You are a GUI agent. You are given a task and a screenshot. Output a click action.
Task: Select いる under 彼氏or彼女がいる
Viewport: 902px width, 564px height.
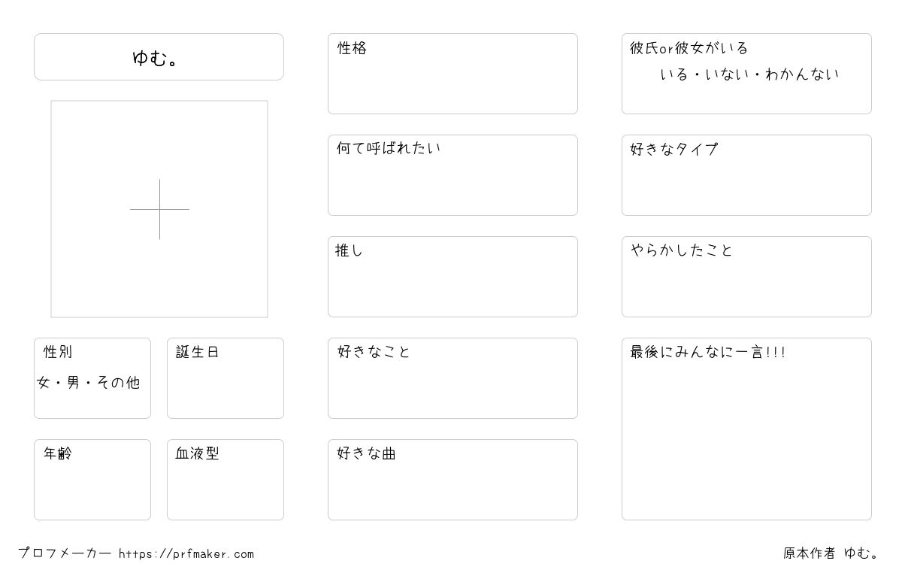674,74
